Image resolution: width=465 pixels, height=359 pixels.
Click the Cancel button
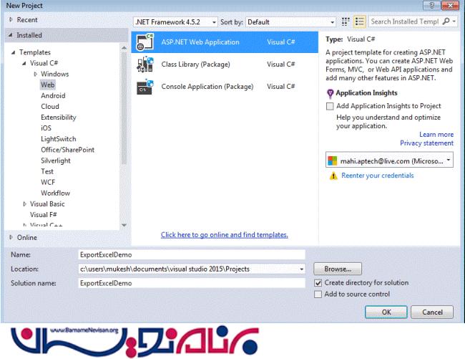click(x=432, y=312)
